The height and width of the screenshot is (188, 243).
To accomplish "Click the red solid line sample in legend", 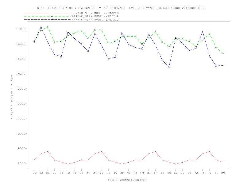I will coord(48,13).
